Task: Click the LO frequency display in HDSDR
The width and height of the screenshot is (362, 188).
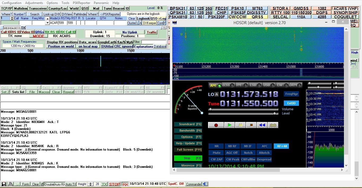Action: (x=249, y=94)
